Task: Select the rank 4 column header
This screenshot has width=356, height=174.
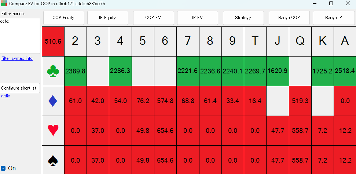Action: tap(120, 41)
